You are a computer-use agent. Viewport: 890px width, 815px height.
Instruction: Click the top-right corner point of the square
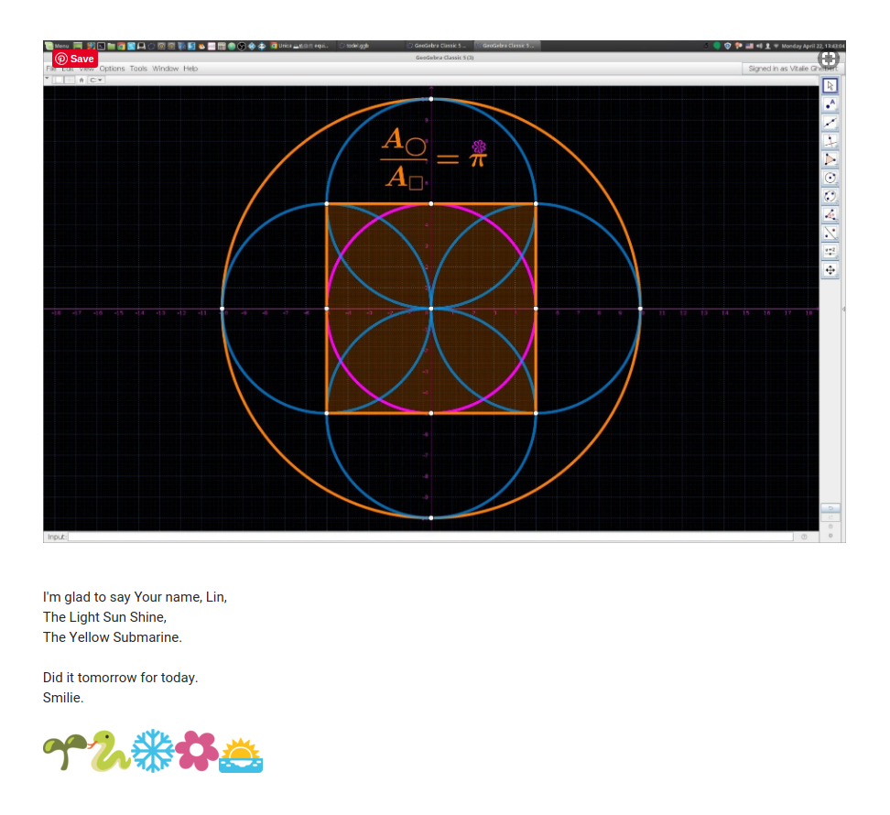click(x=536, y=203)
